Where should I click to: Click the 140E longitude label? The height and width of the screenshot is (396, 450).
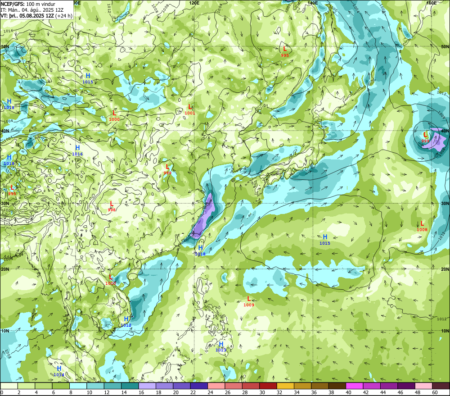(x=313, y=3)
